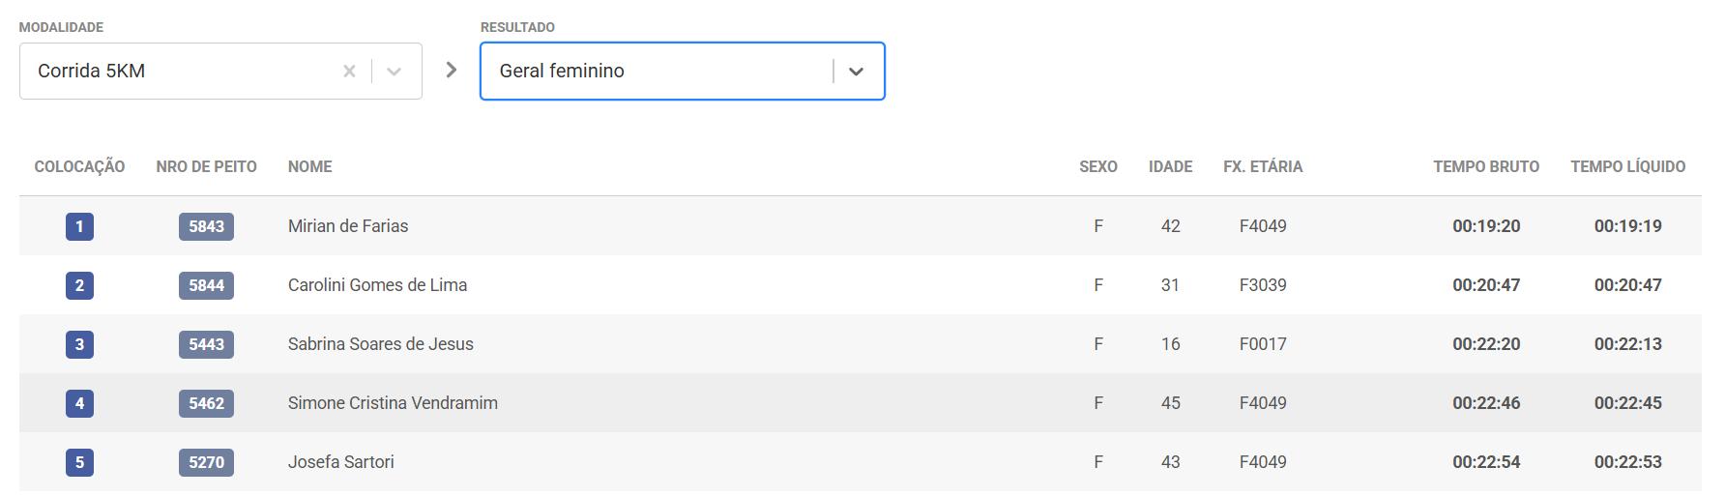Select runner Mirian de Farias
This screenshot has height=497, width=1725.
coord(348,226)
